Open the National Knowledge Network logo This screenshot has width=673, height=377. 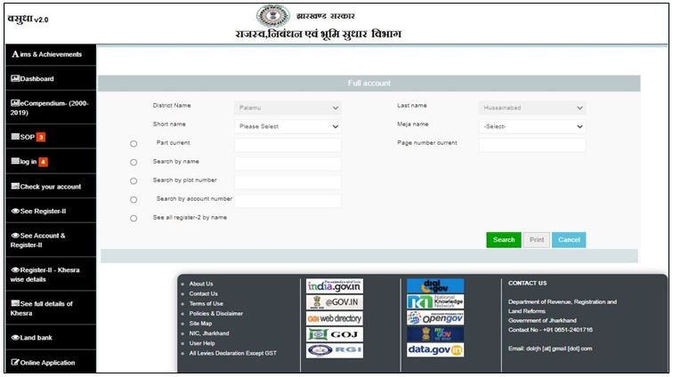tap(434, 301)
